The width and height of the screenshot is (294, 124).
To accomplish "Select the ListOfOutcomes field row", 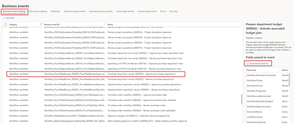I will tap(267, 117).
